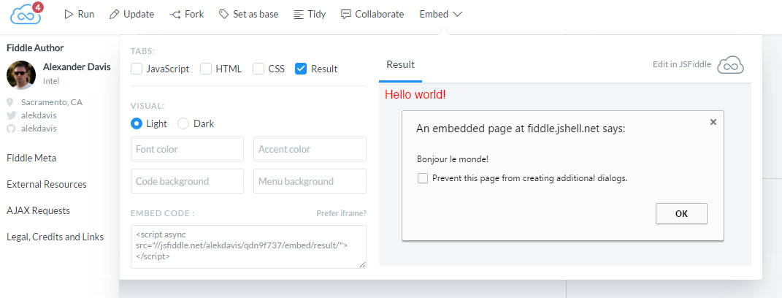Click the Prefer iframe? link

341,213
